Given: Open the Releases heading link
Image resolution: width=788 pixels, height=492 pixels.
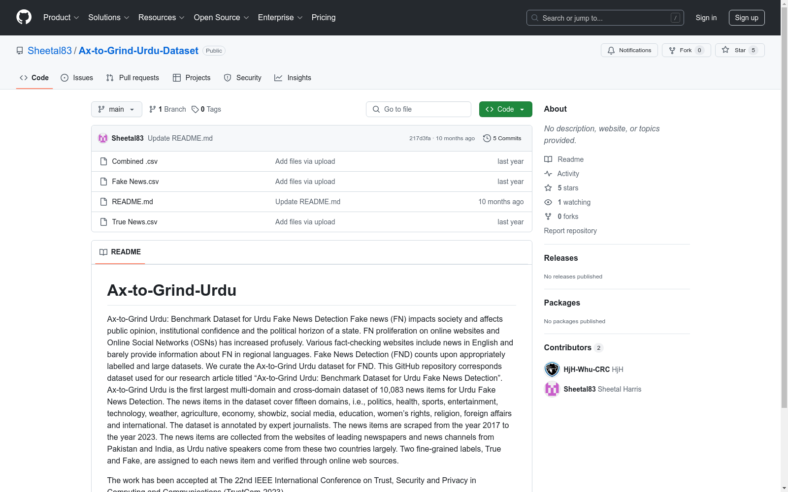Looking at the screenshot, I should (x=561, y=258).
